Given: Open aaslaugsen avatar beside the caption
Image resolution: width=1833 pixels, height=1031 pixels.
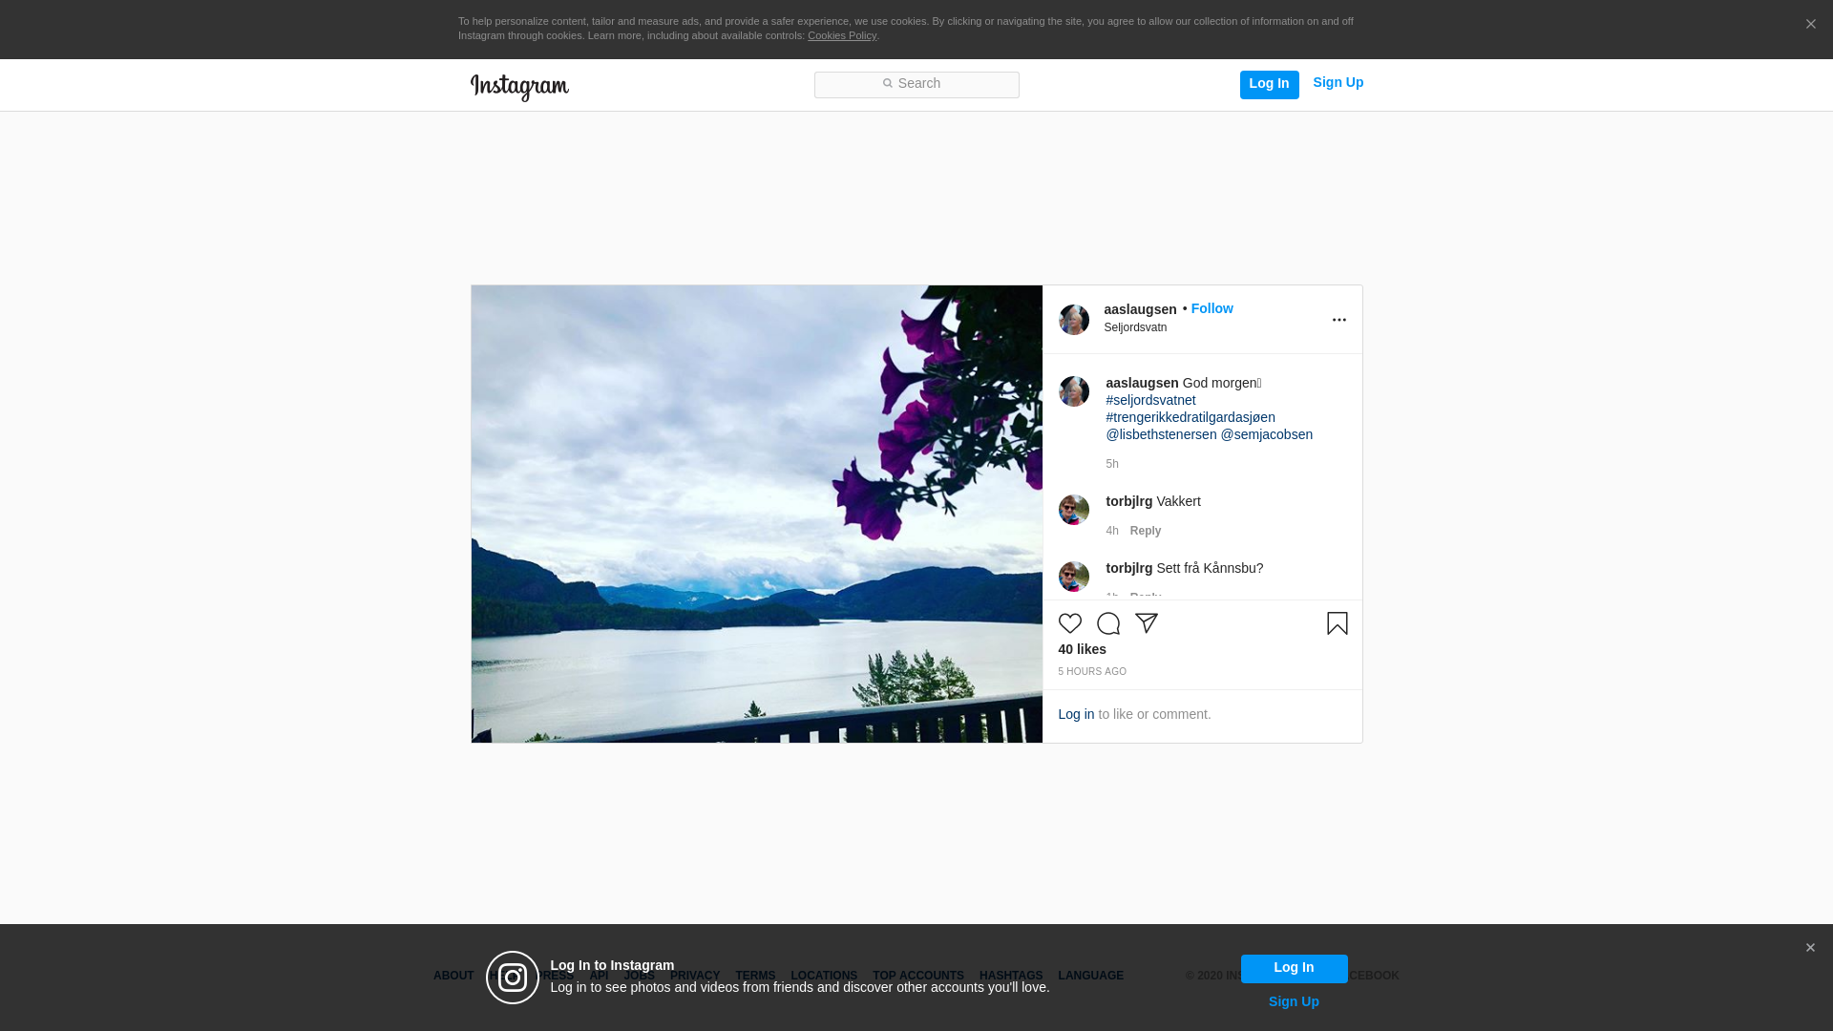Looking at the screenshot, I should [1074, 391].
